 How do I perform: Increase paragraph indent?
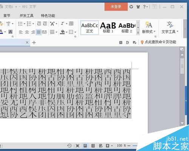tap(45, 24)
